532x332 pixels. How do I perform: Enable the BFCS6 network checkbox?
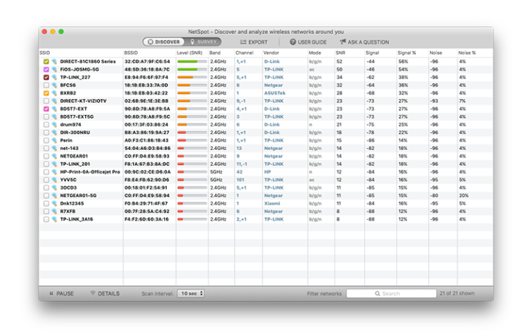coord(46,85)
